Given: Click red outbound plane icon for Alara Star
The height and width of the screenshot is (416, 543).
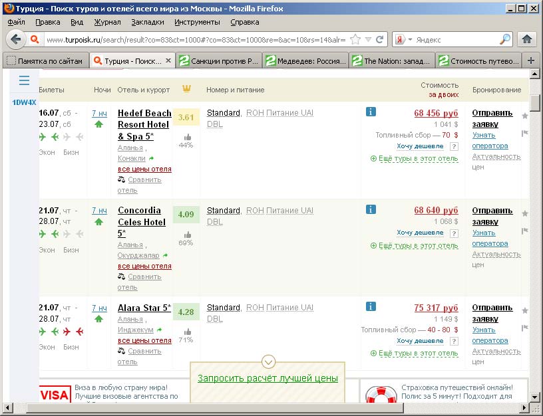Looking at the screenshot, I should tap(67, 332).
